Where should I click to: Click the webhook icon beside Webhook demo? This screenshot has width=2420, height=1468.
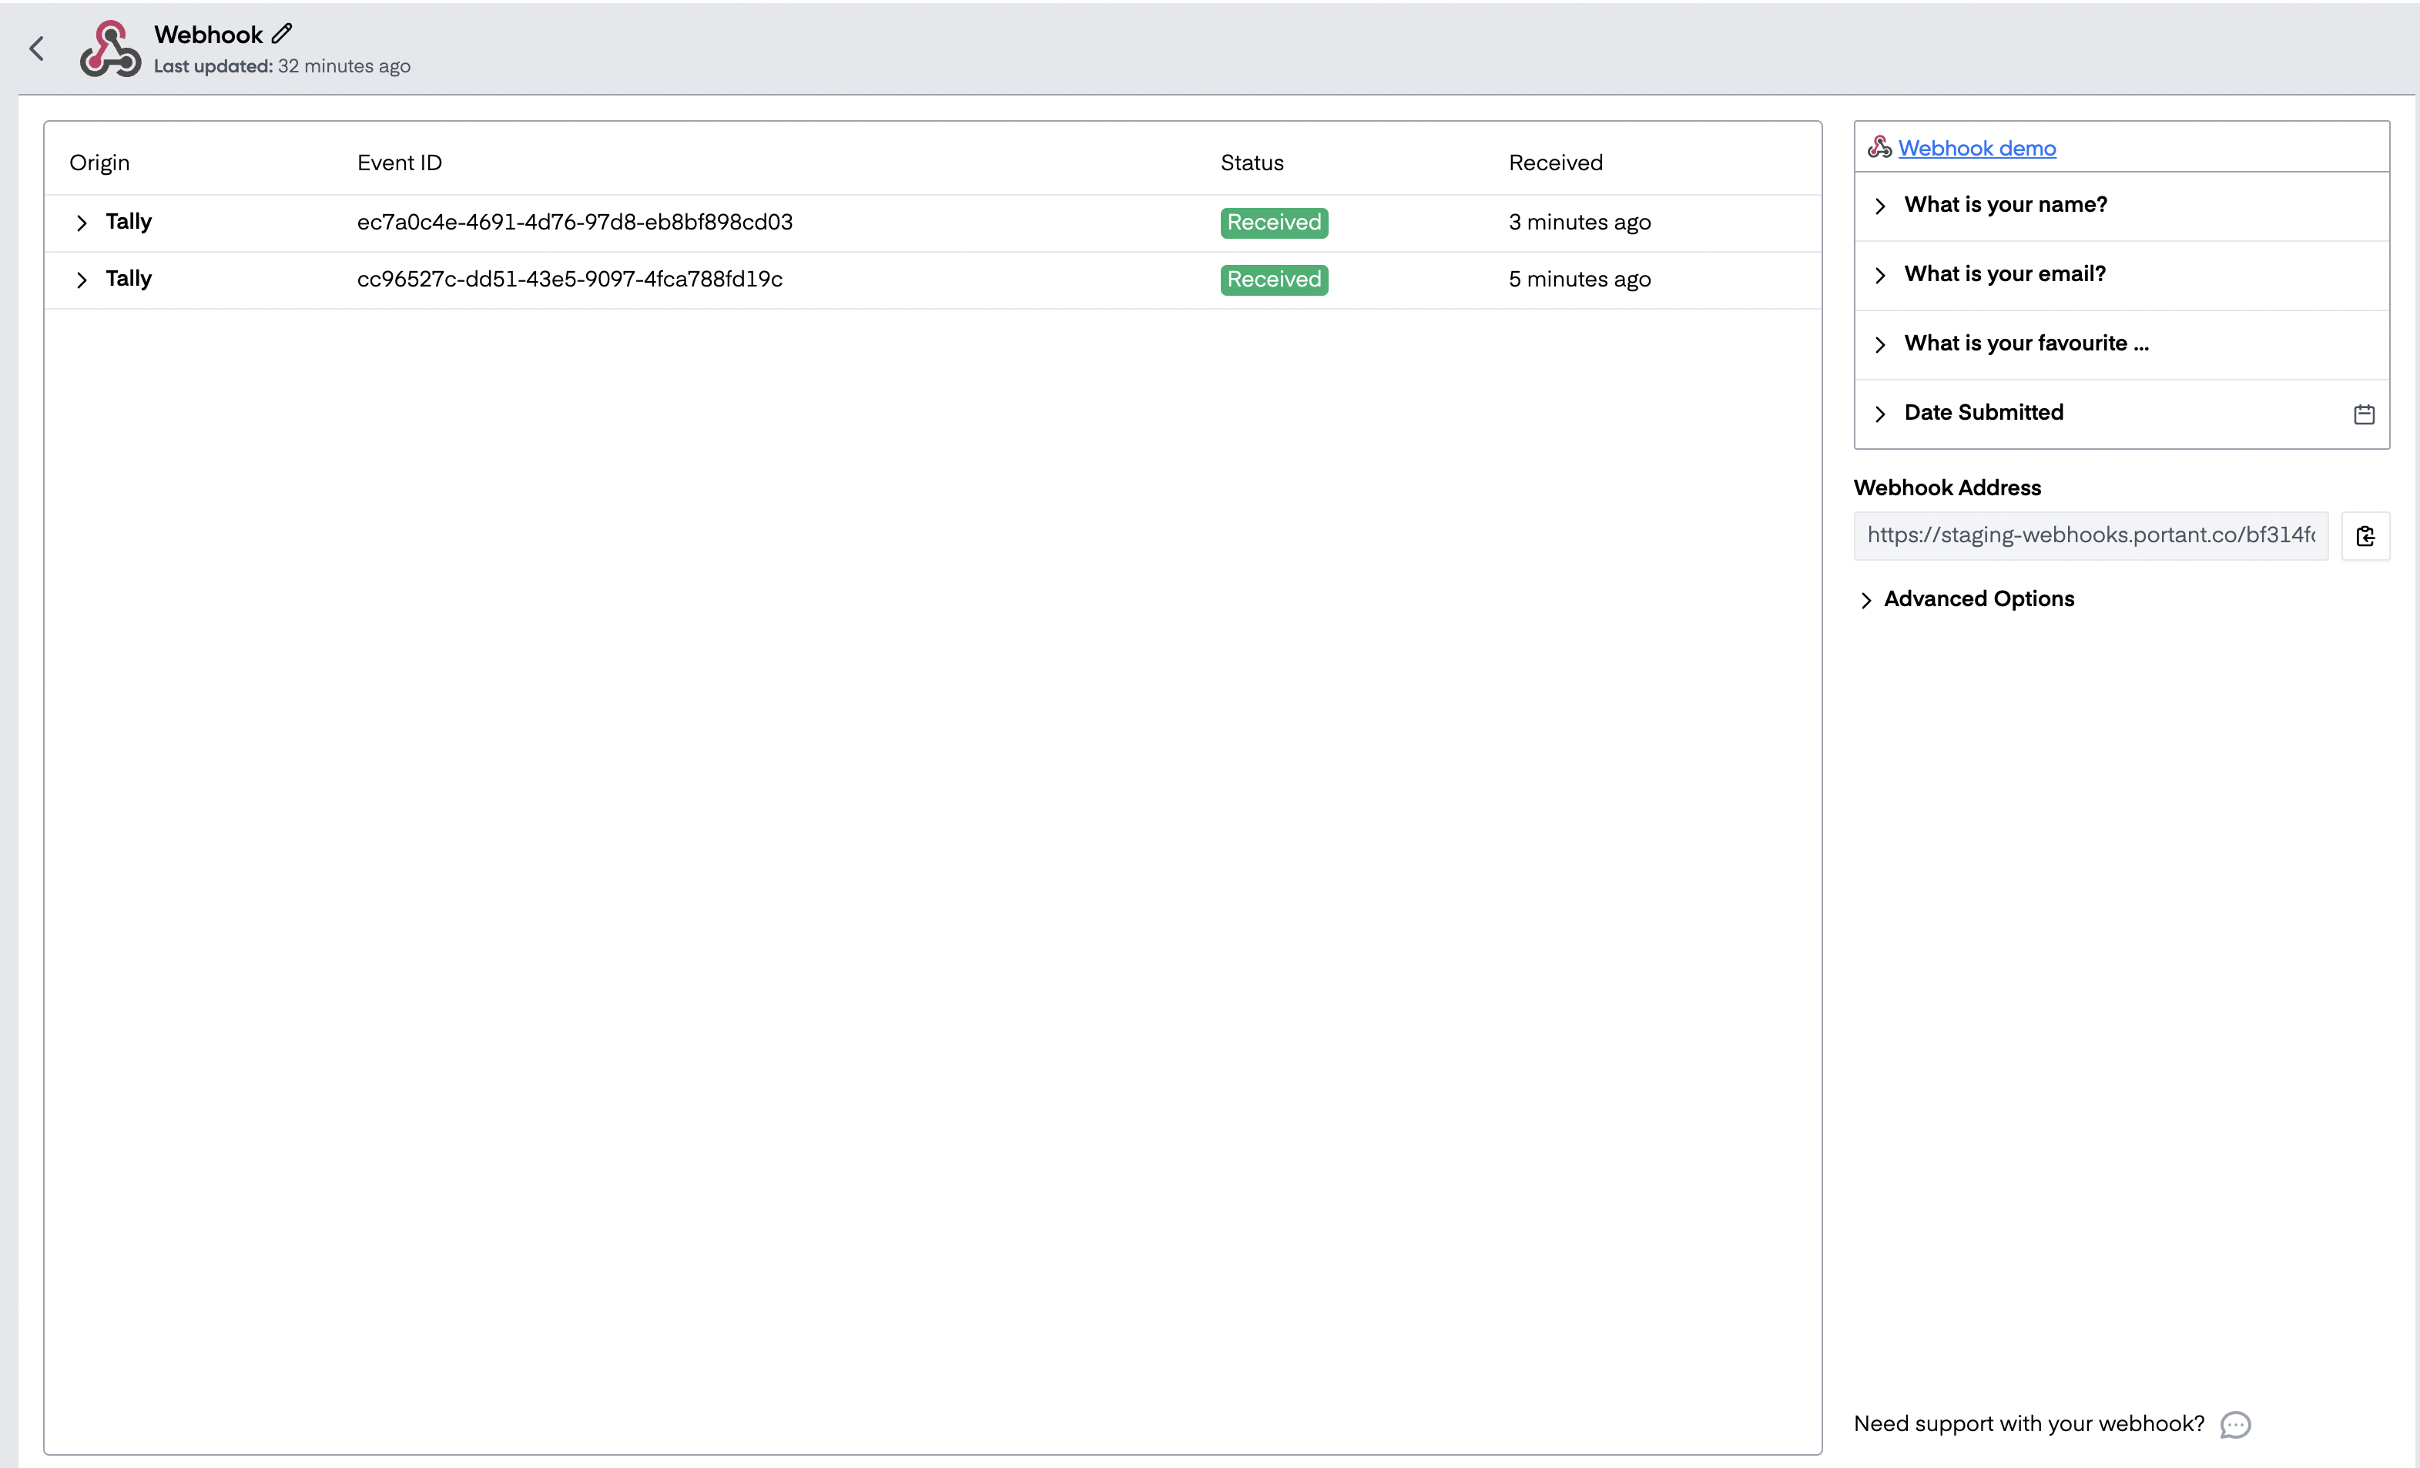[x=1879, y=146]
